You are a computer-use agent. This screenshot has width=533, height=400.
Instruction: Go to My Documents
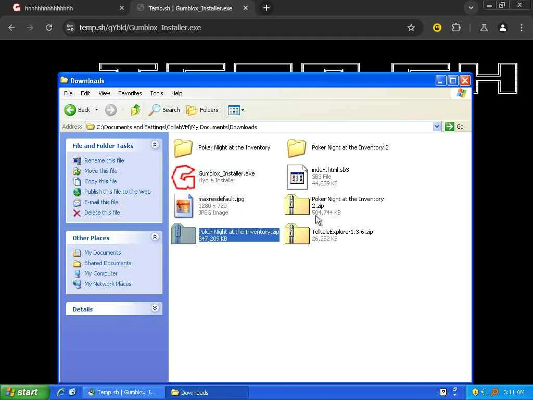[x=103, y=253]
